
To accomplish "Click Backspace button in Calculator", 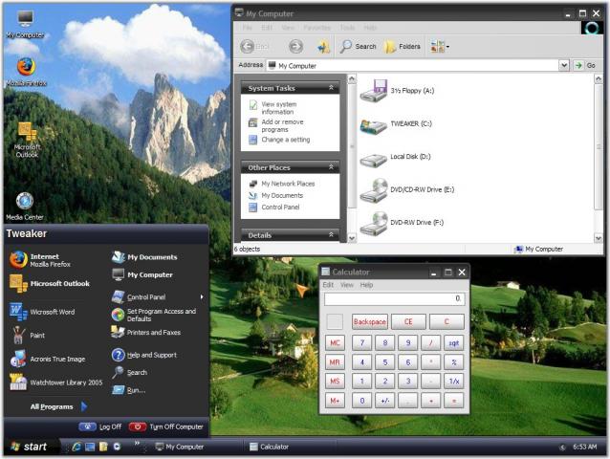I will coord(370,321).
